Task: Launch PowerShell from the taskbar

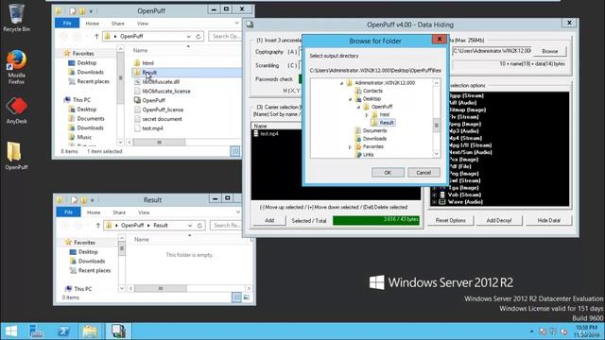Action: [63, 331]
